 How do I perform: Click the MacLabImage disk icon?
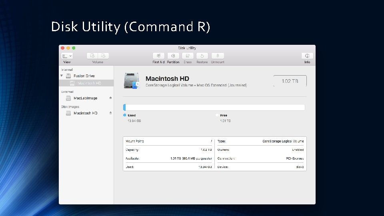[x=68, y=98]
